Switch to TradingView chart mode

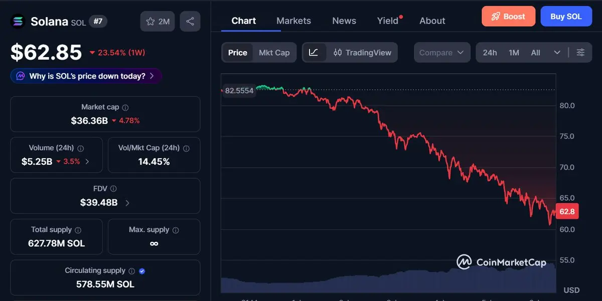[362, 53]
